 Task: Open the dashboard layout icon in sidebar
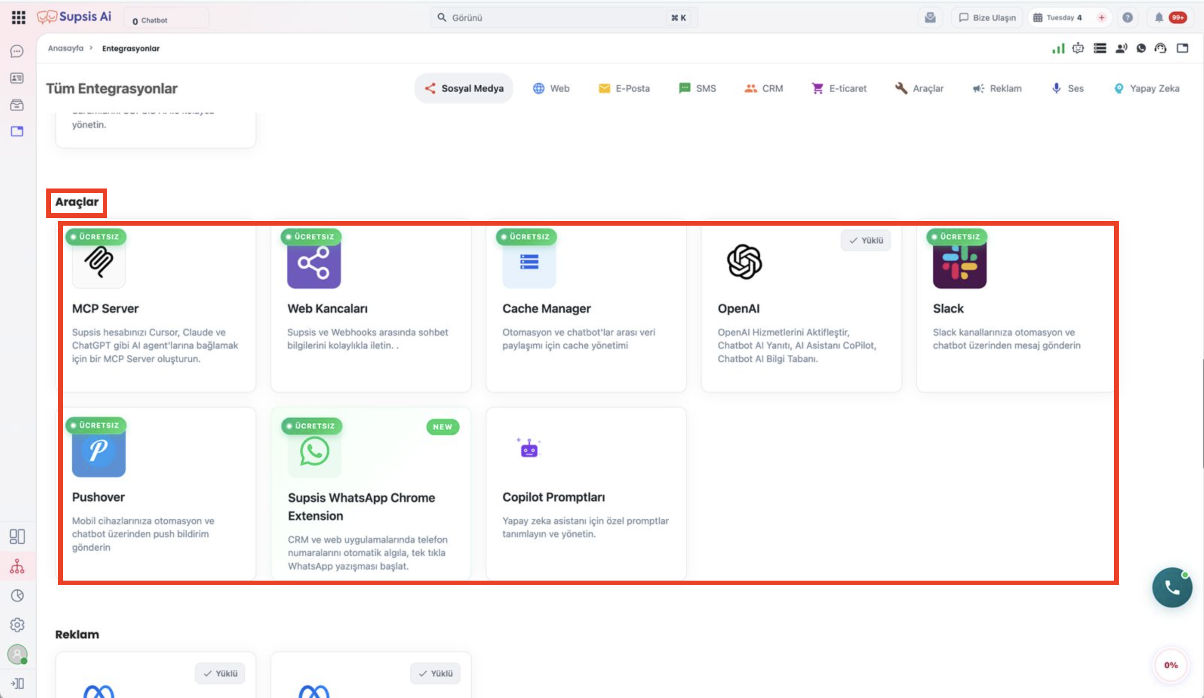pos(17,536)
